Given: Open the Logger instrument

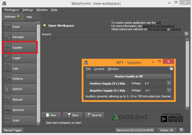Looking at the screenshot, I should pyautogui.click(x=20, y=58).
